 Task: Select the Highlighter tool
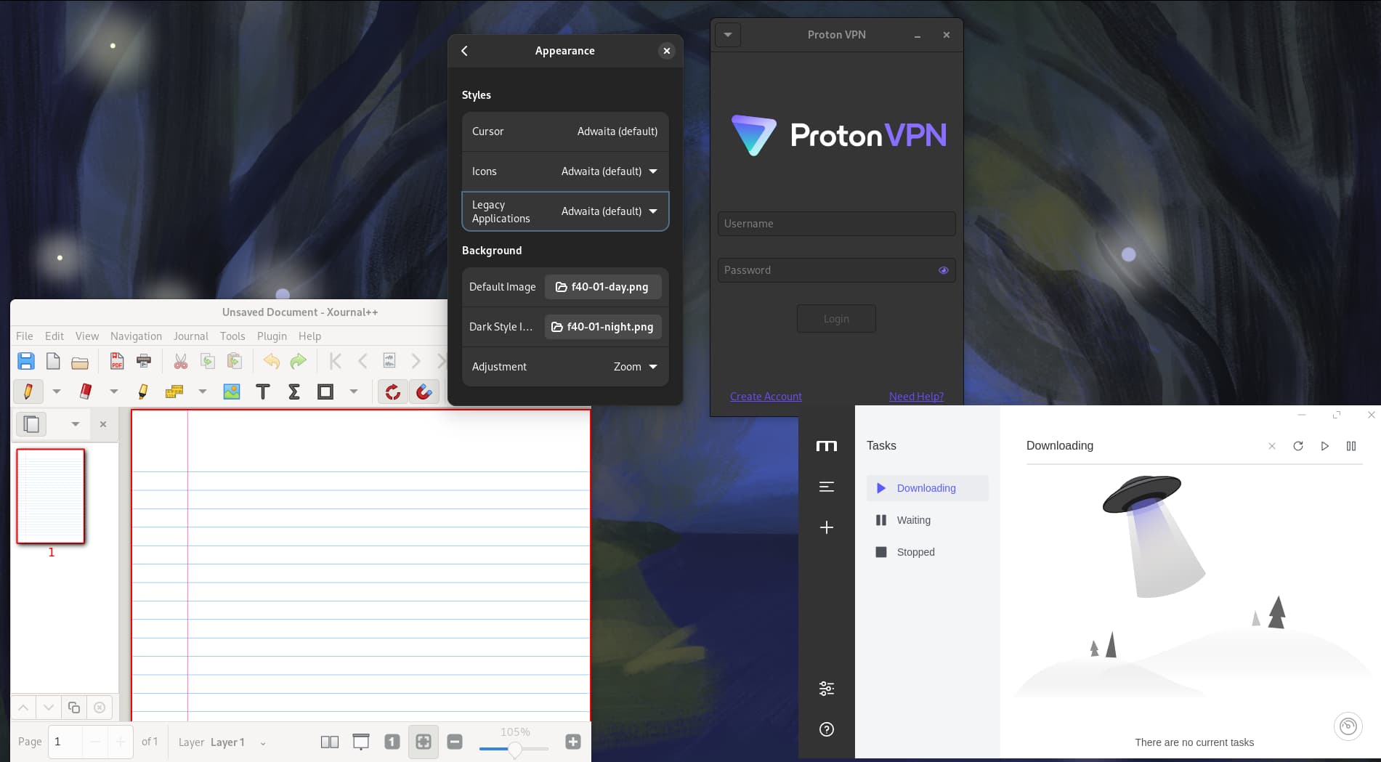143,392
